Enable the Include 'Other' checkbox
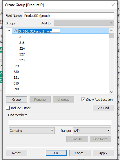Screen dimensions: 120x160 (x=8, y=108)
